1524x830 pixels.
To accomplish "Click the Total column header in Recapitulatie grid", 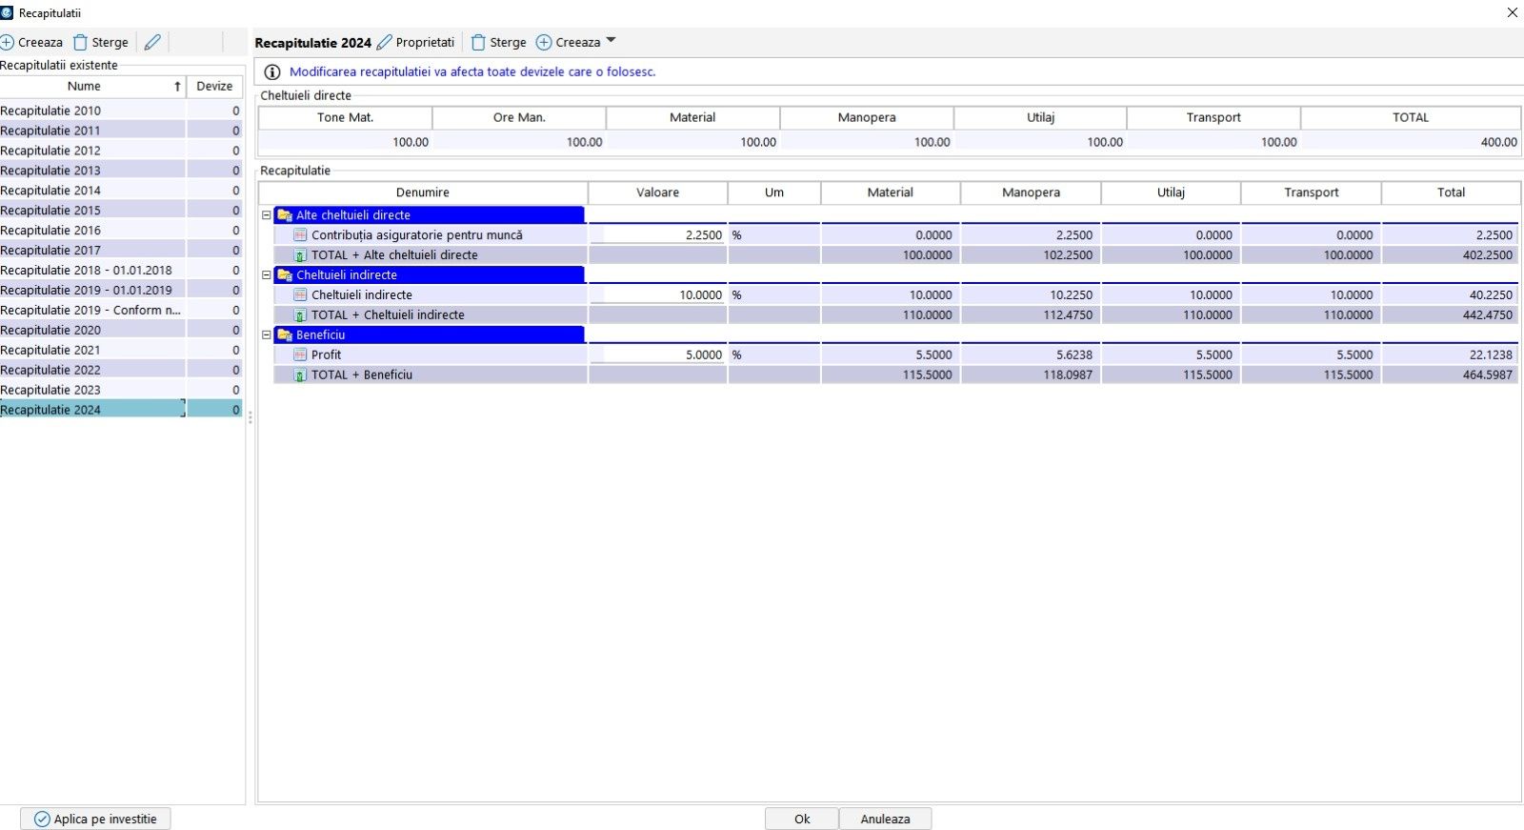I will coord(1451,192).
